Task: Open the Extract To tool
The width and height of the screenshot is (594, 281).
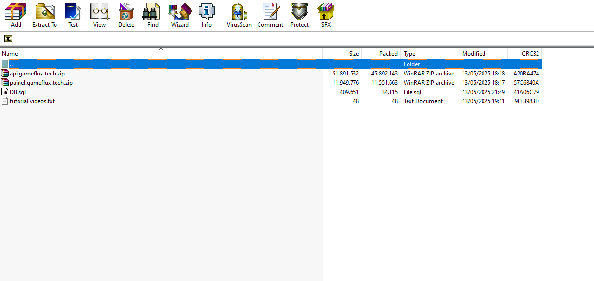Action: 44,15
